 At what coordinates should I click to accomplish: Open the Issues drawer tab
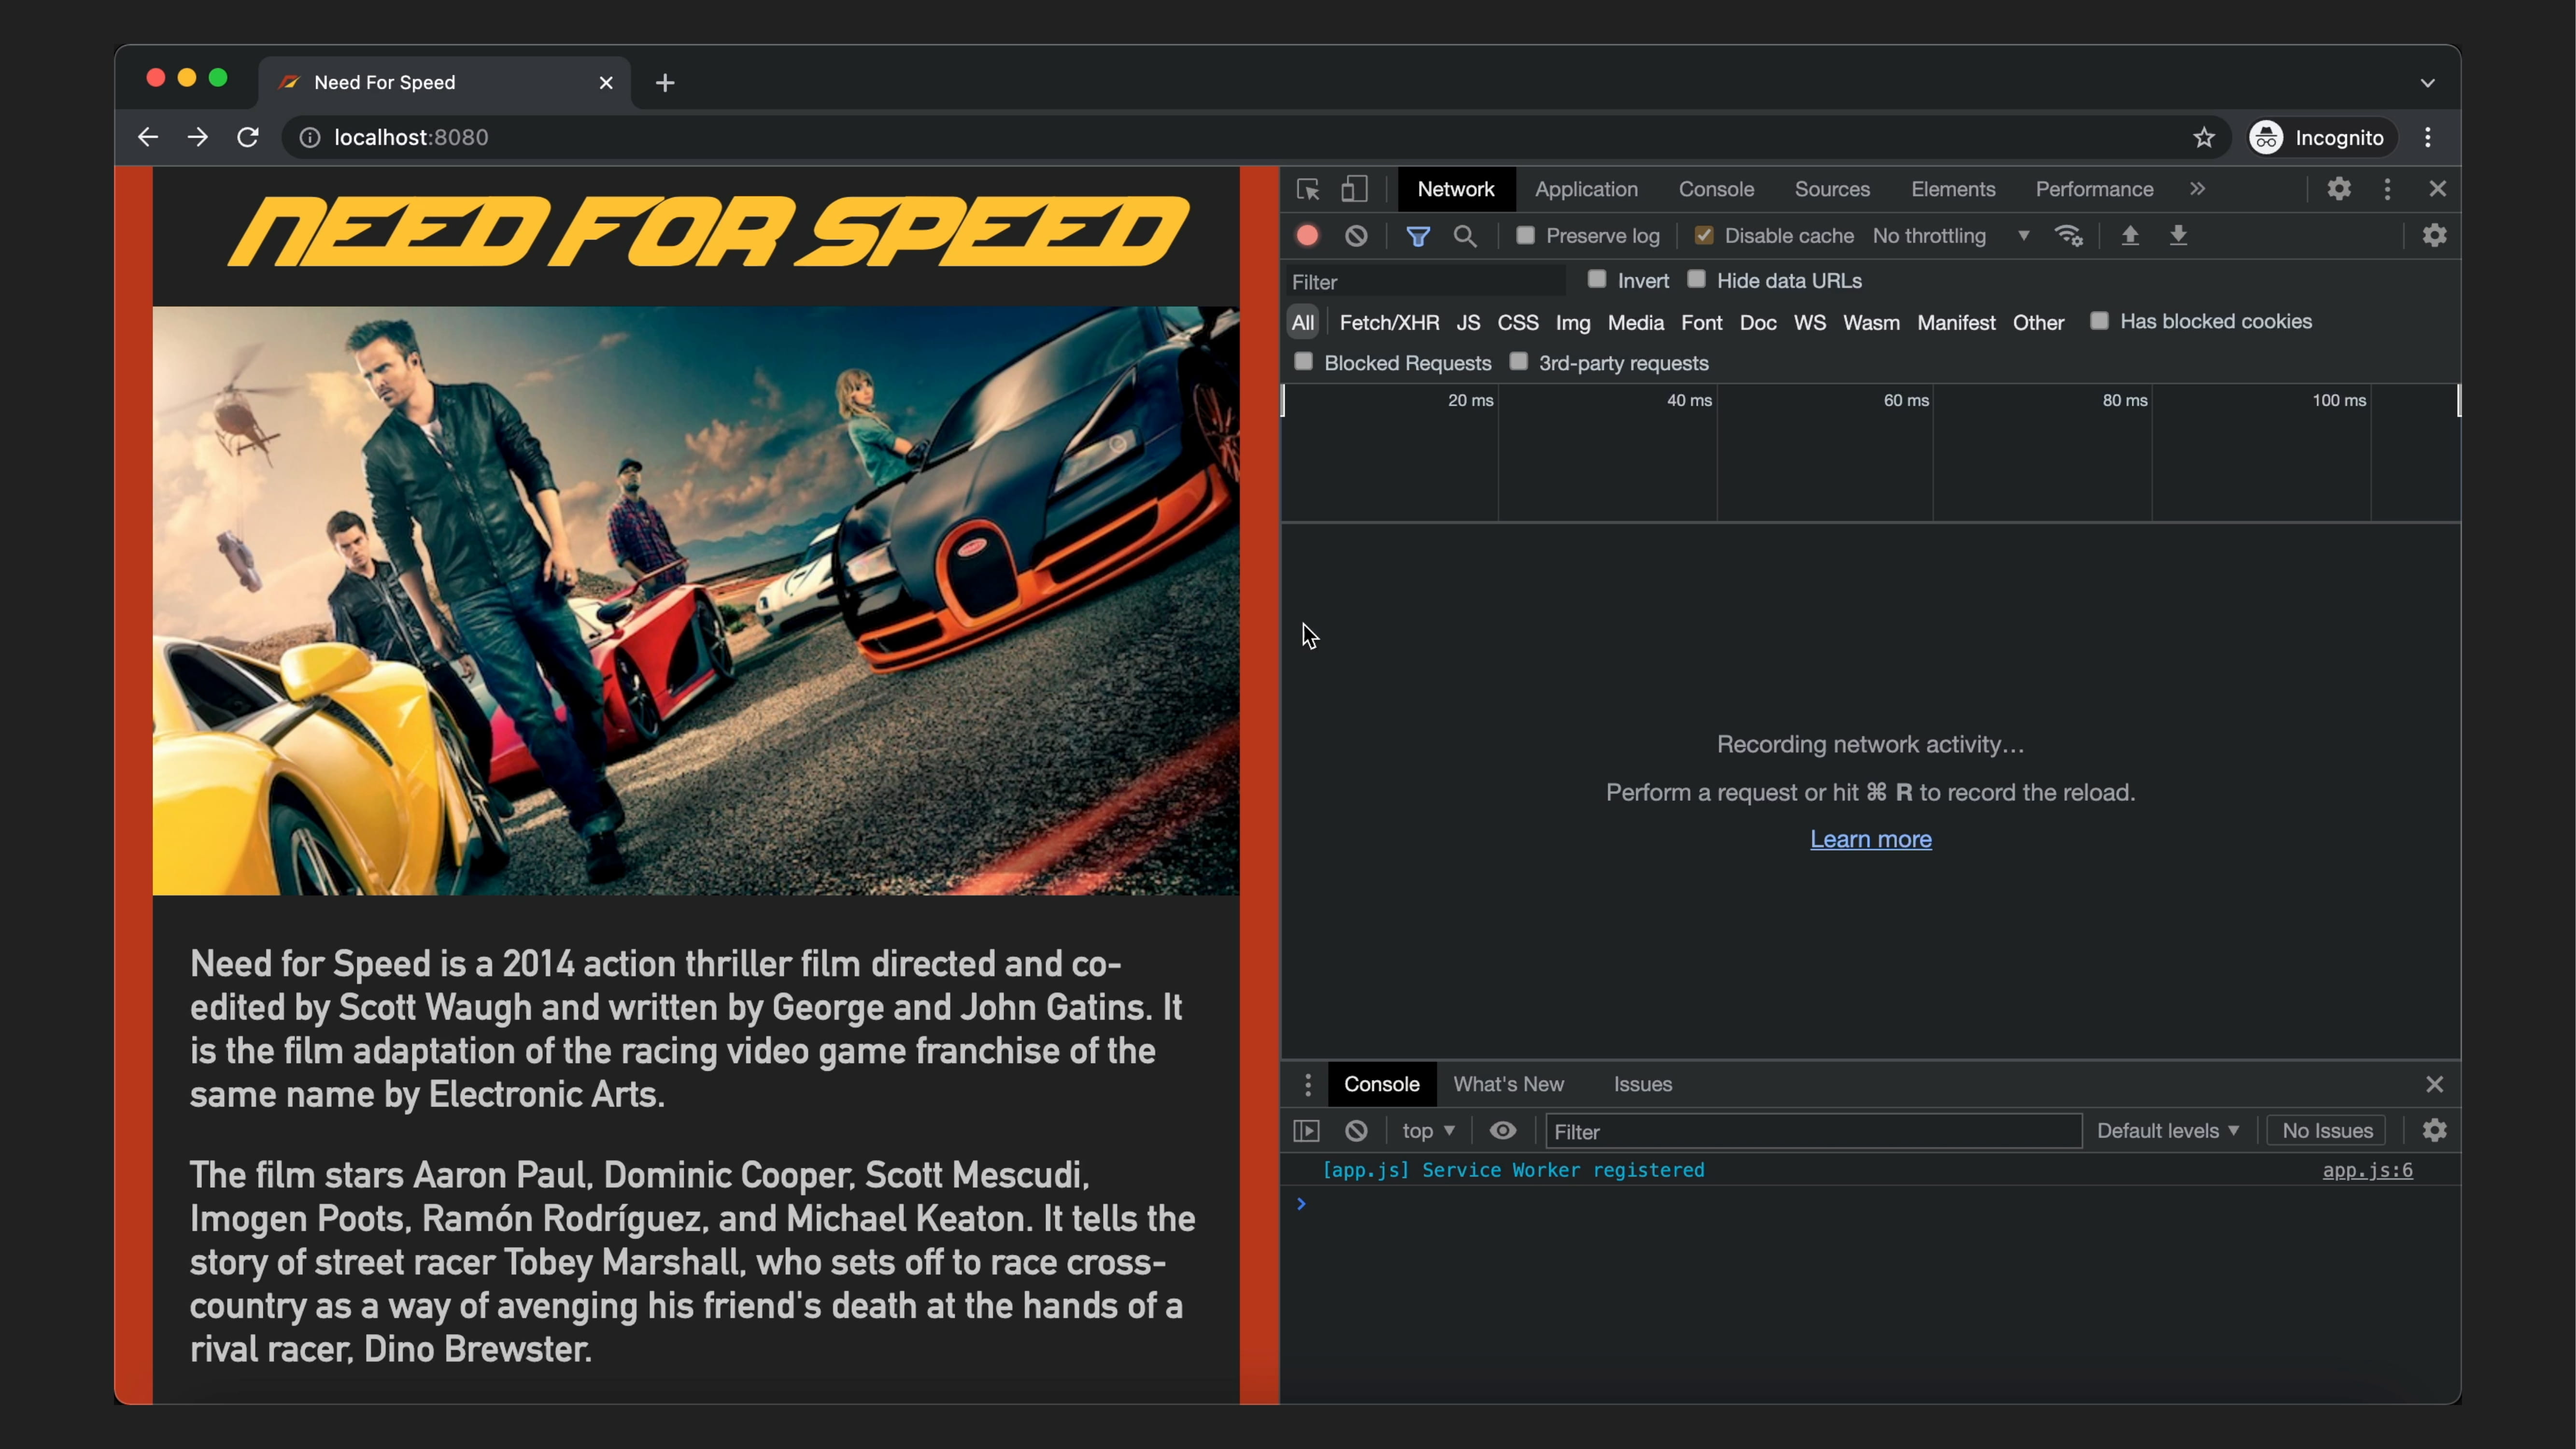tap(1642, 1084)
